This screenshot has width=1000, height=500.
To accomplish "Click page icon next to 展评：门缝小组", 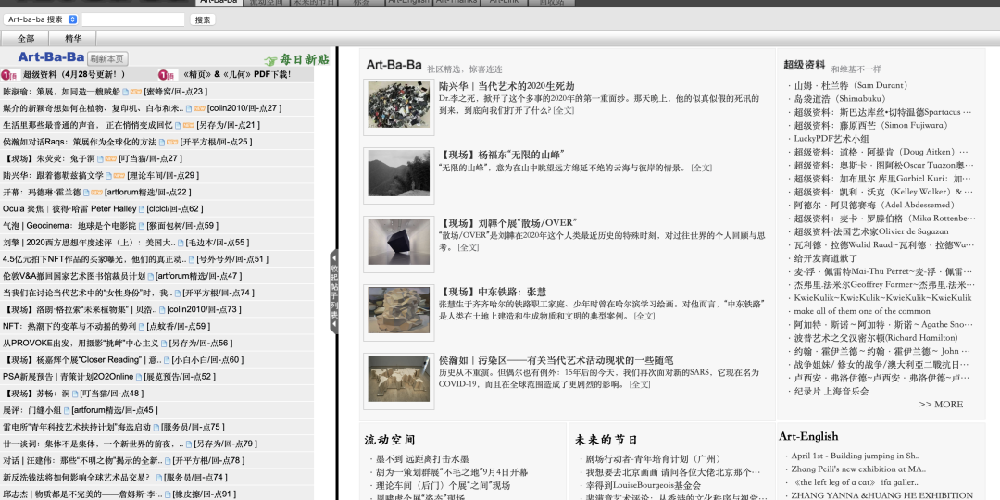I will click(x=67, y=410).
